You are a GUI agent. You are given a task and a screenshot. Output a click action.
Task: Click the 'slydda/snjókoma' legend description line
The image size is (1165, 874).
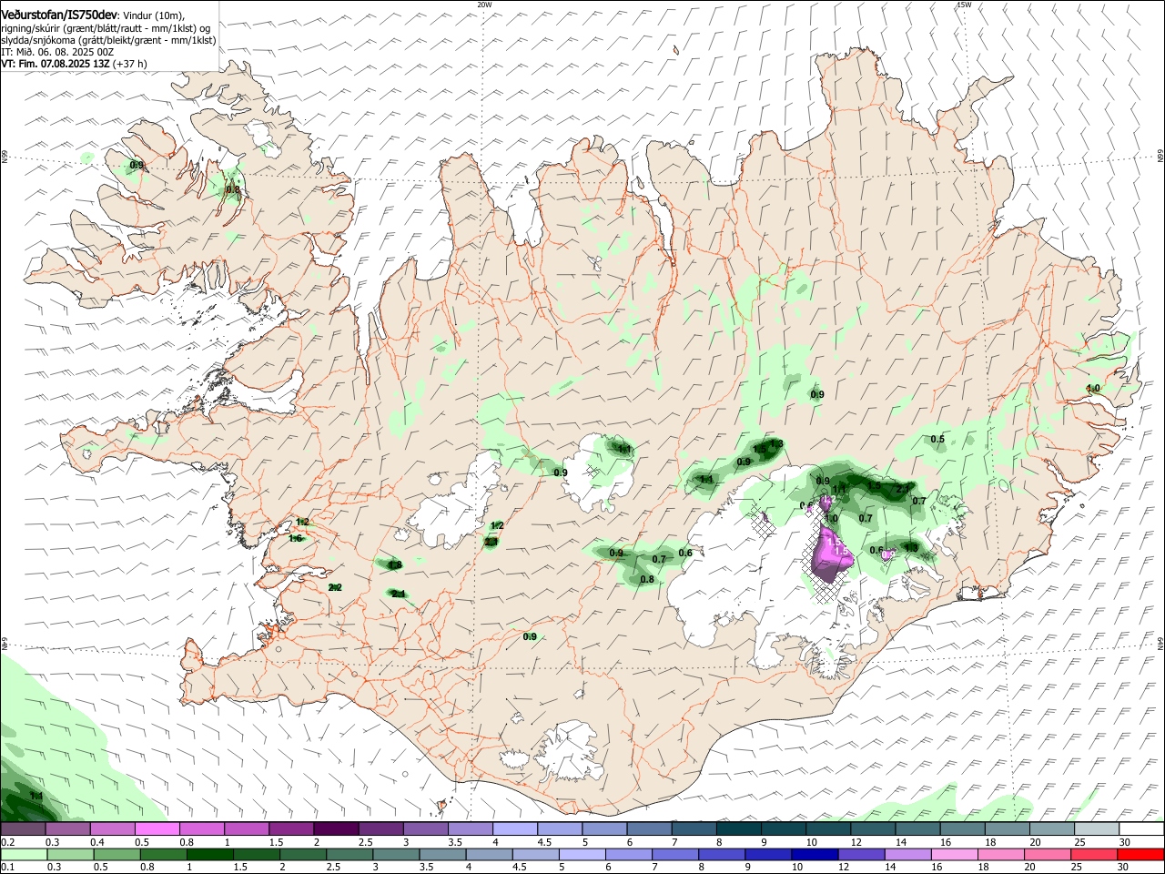pyautogui.click(x=108, y=40)
